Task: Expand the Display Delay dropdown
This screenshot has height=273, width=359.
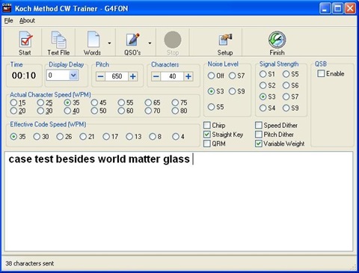Action: coord(73,75)
